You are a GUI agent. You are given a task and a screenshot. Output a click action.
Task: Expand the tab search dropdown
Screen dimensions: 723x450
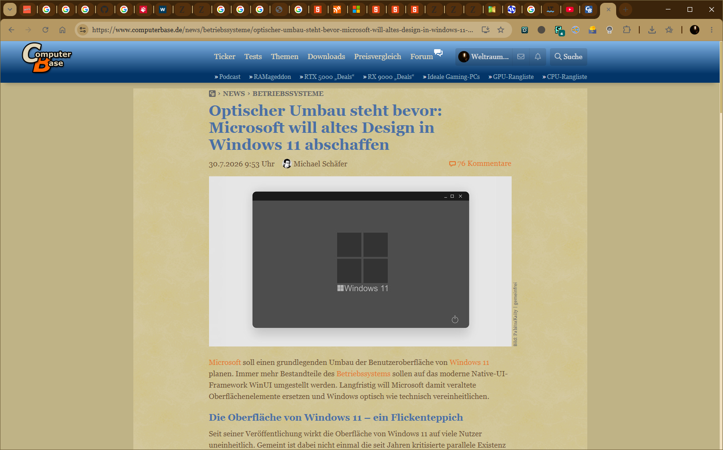[10, 9]
